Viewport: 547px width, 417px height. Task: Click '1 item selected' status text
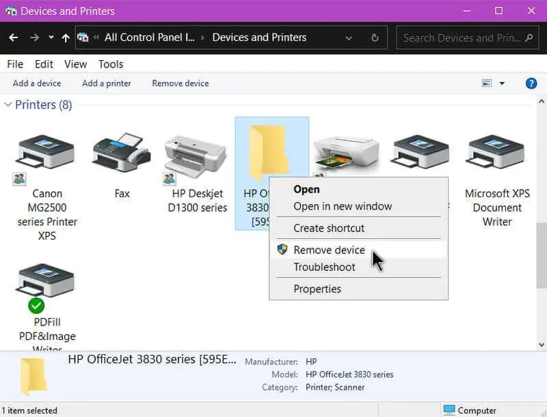29,410
